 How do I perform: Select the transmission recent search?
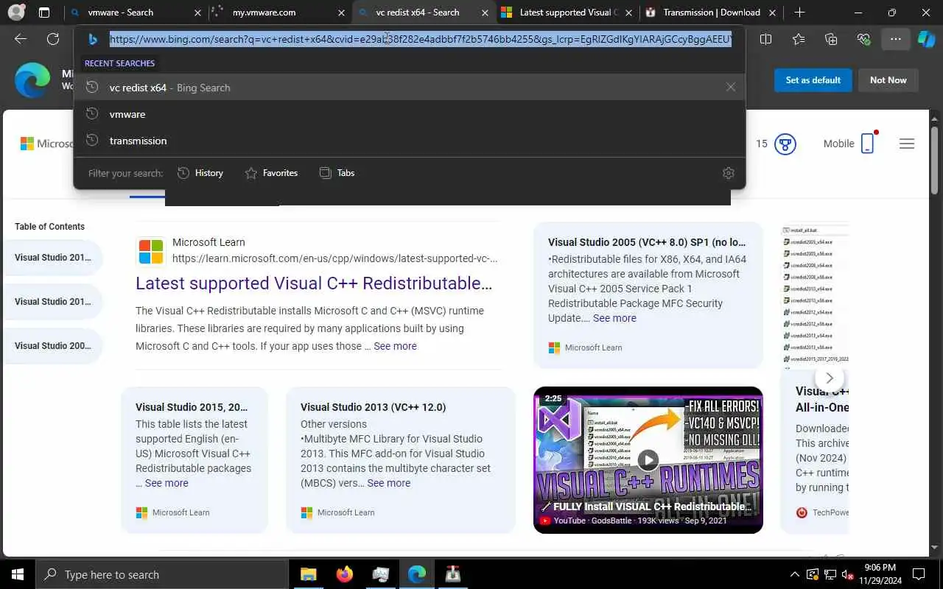click(x=410, y=141)
